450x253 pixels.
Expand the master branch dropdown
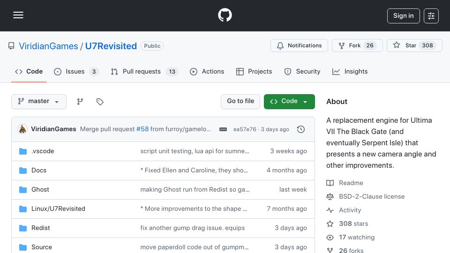click(x=39, y=102)
